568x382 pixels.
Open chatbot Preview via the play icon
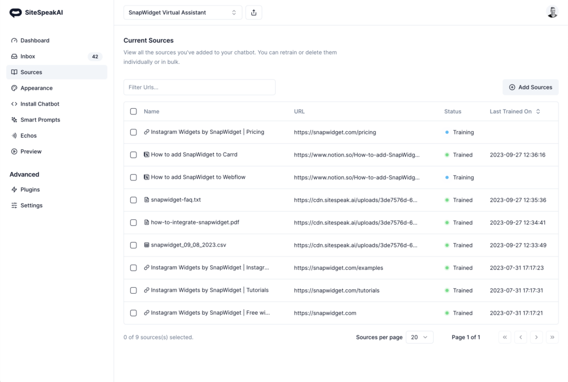click(x=13, y=151)
